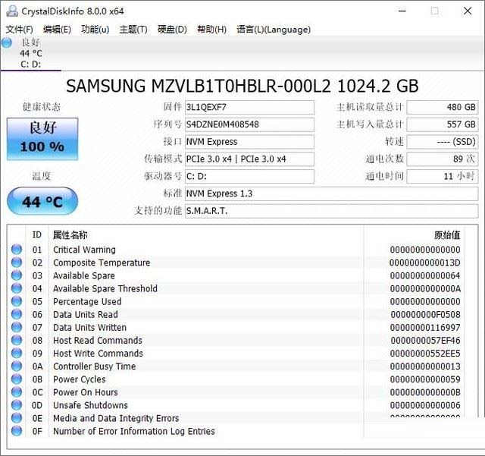Image resolution: width=485 pixels, height=456 pixels.
Task: Minimize the CrystalDiskInfo window
Action: 402,11
